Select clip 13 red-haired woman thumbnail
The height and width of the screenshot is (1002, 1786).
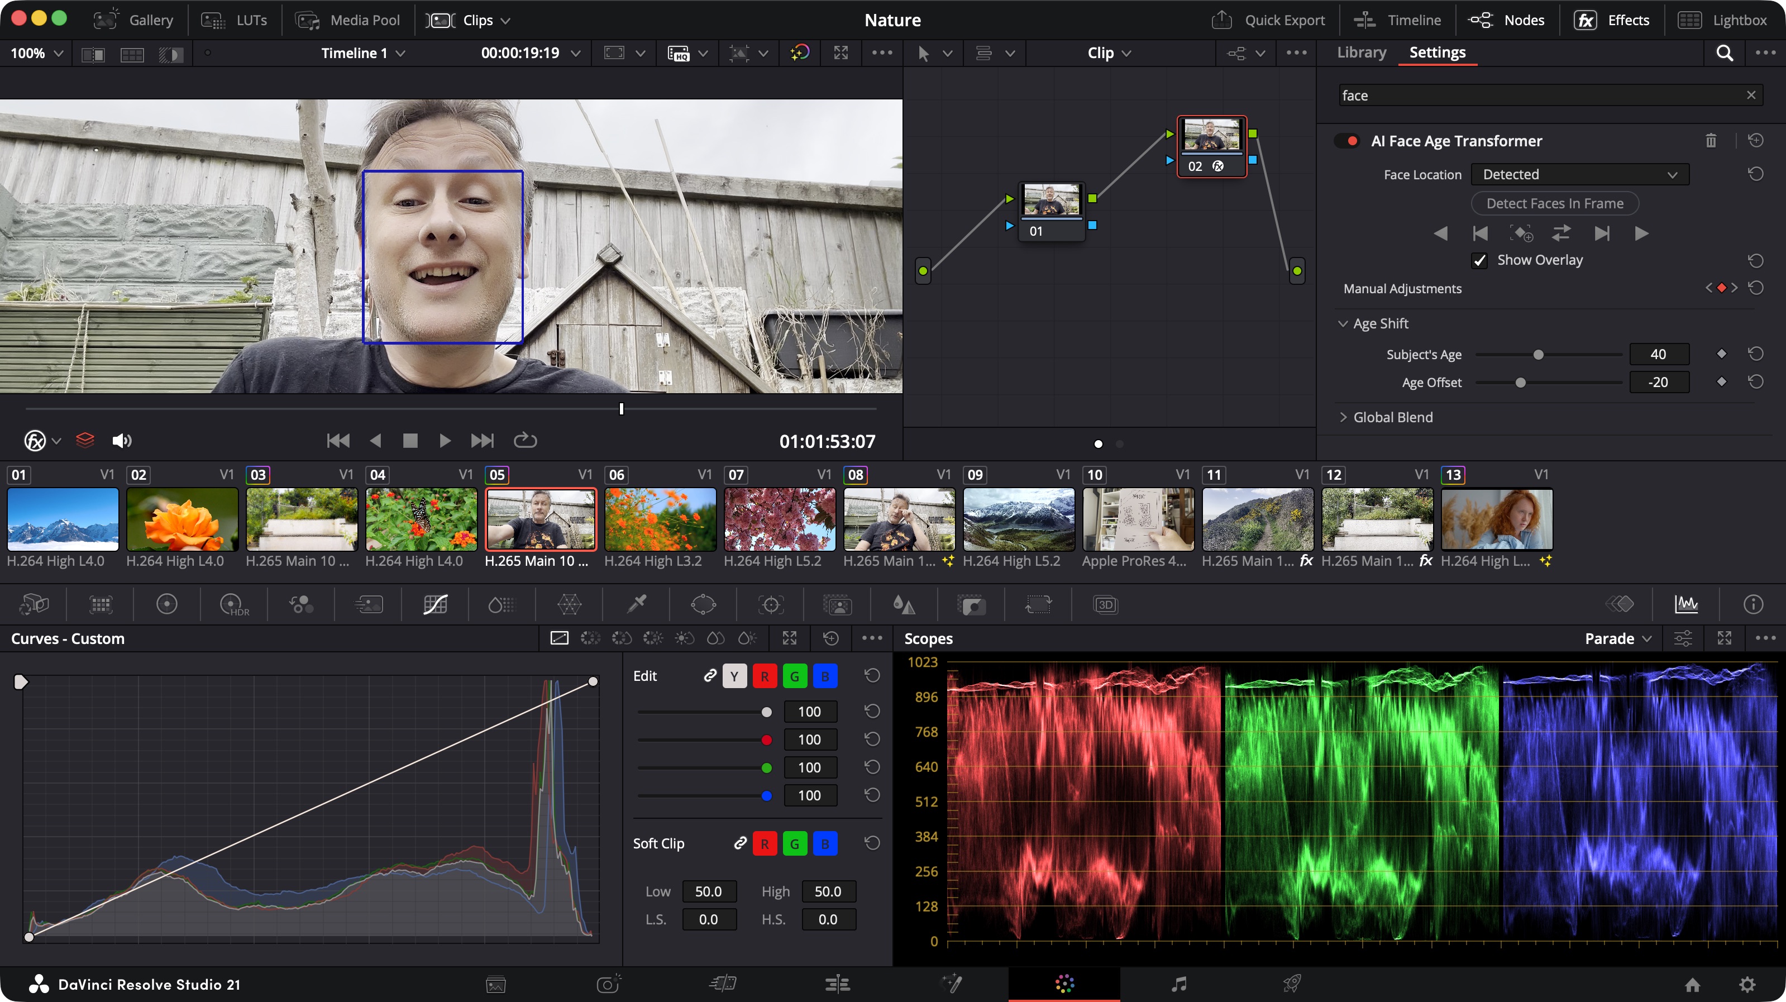(1496, 519)
